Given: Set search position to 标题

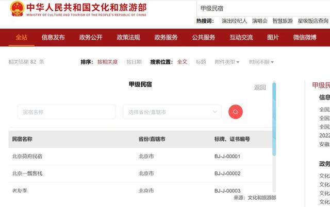Looking at the screenshot, I should [201, 62].
